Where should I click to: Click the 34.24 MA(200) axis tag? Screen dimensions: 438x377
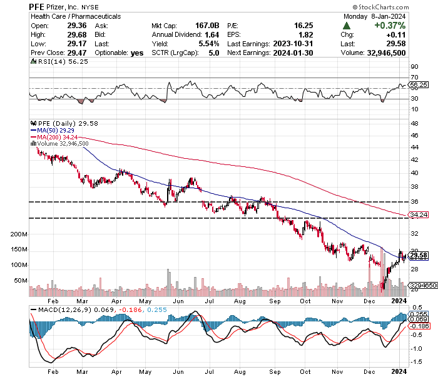pos(419,215)
